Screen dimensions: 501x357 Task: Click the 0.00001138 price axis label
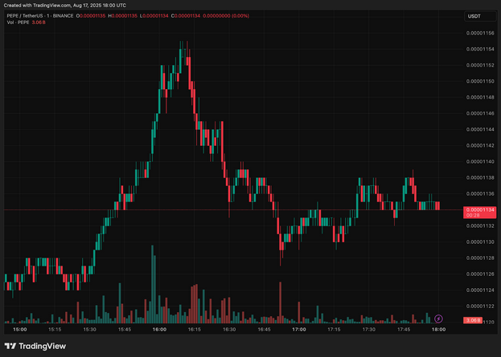coord(480,177)
